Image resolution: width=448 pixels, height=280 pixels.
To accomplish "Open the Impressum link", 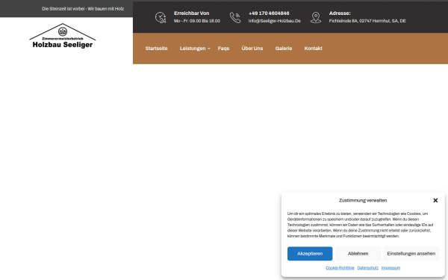I will tap(391, 268).
